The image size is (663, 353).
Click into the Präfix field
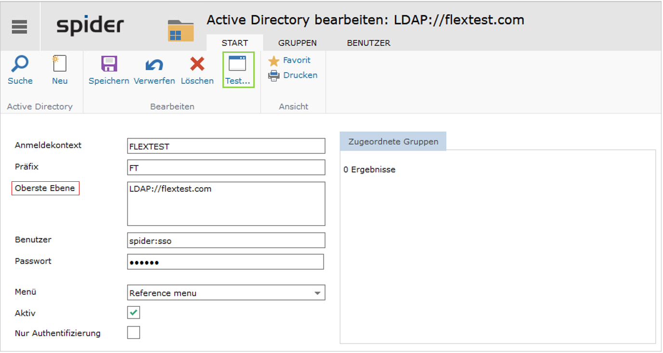(x=226, y=167)
